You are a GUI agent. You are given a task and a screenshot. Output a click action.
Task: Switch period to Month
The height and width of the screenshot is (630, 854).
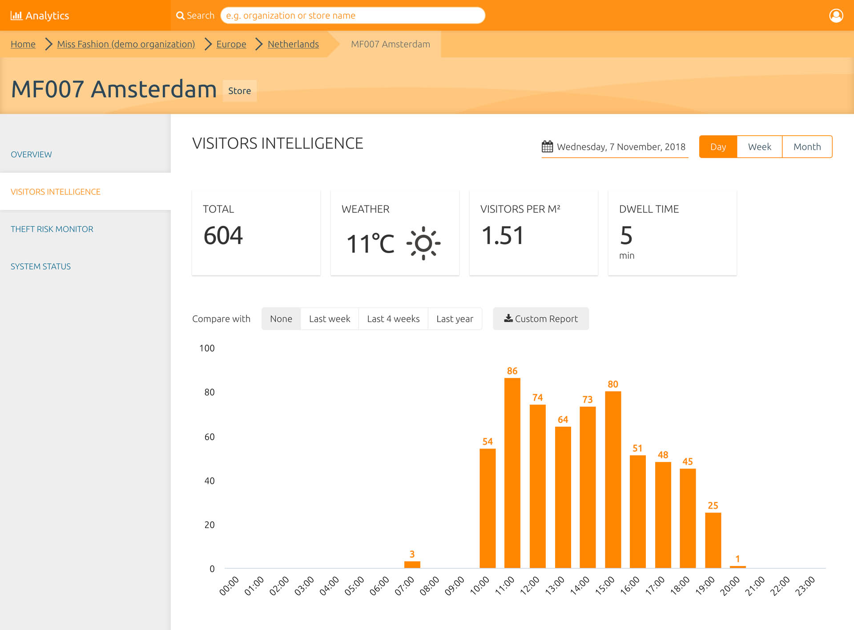[x=807, y=147]
